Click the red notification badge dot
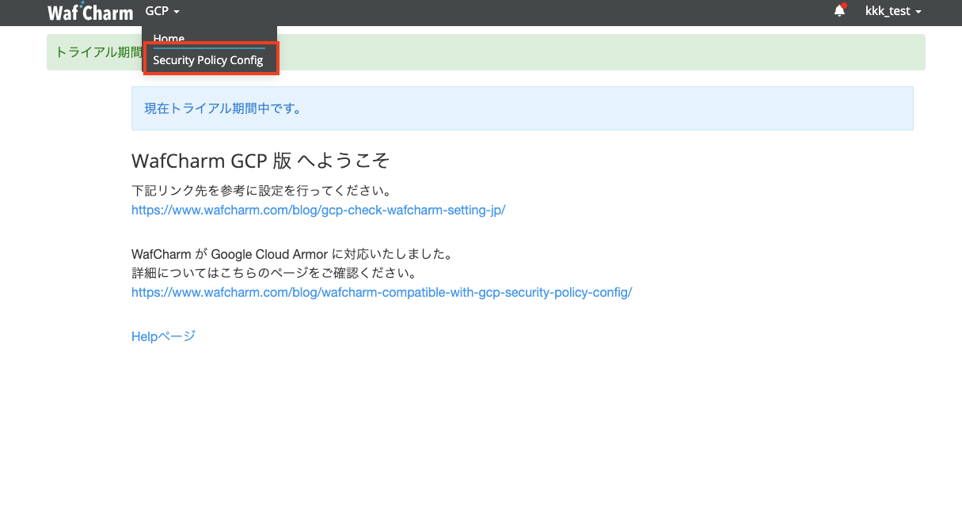The image size is (962, 508). pos(844,6)
